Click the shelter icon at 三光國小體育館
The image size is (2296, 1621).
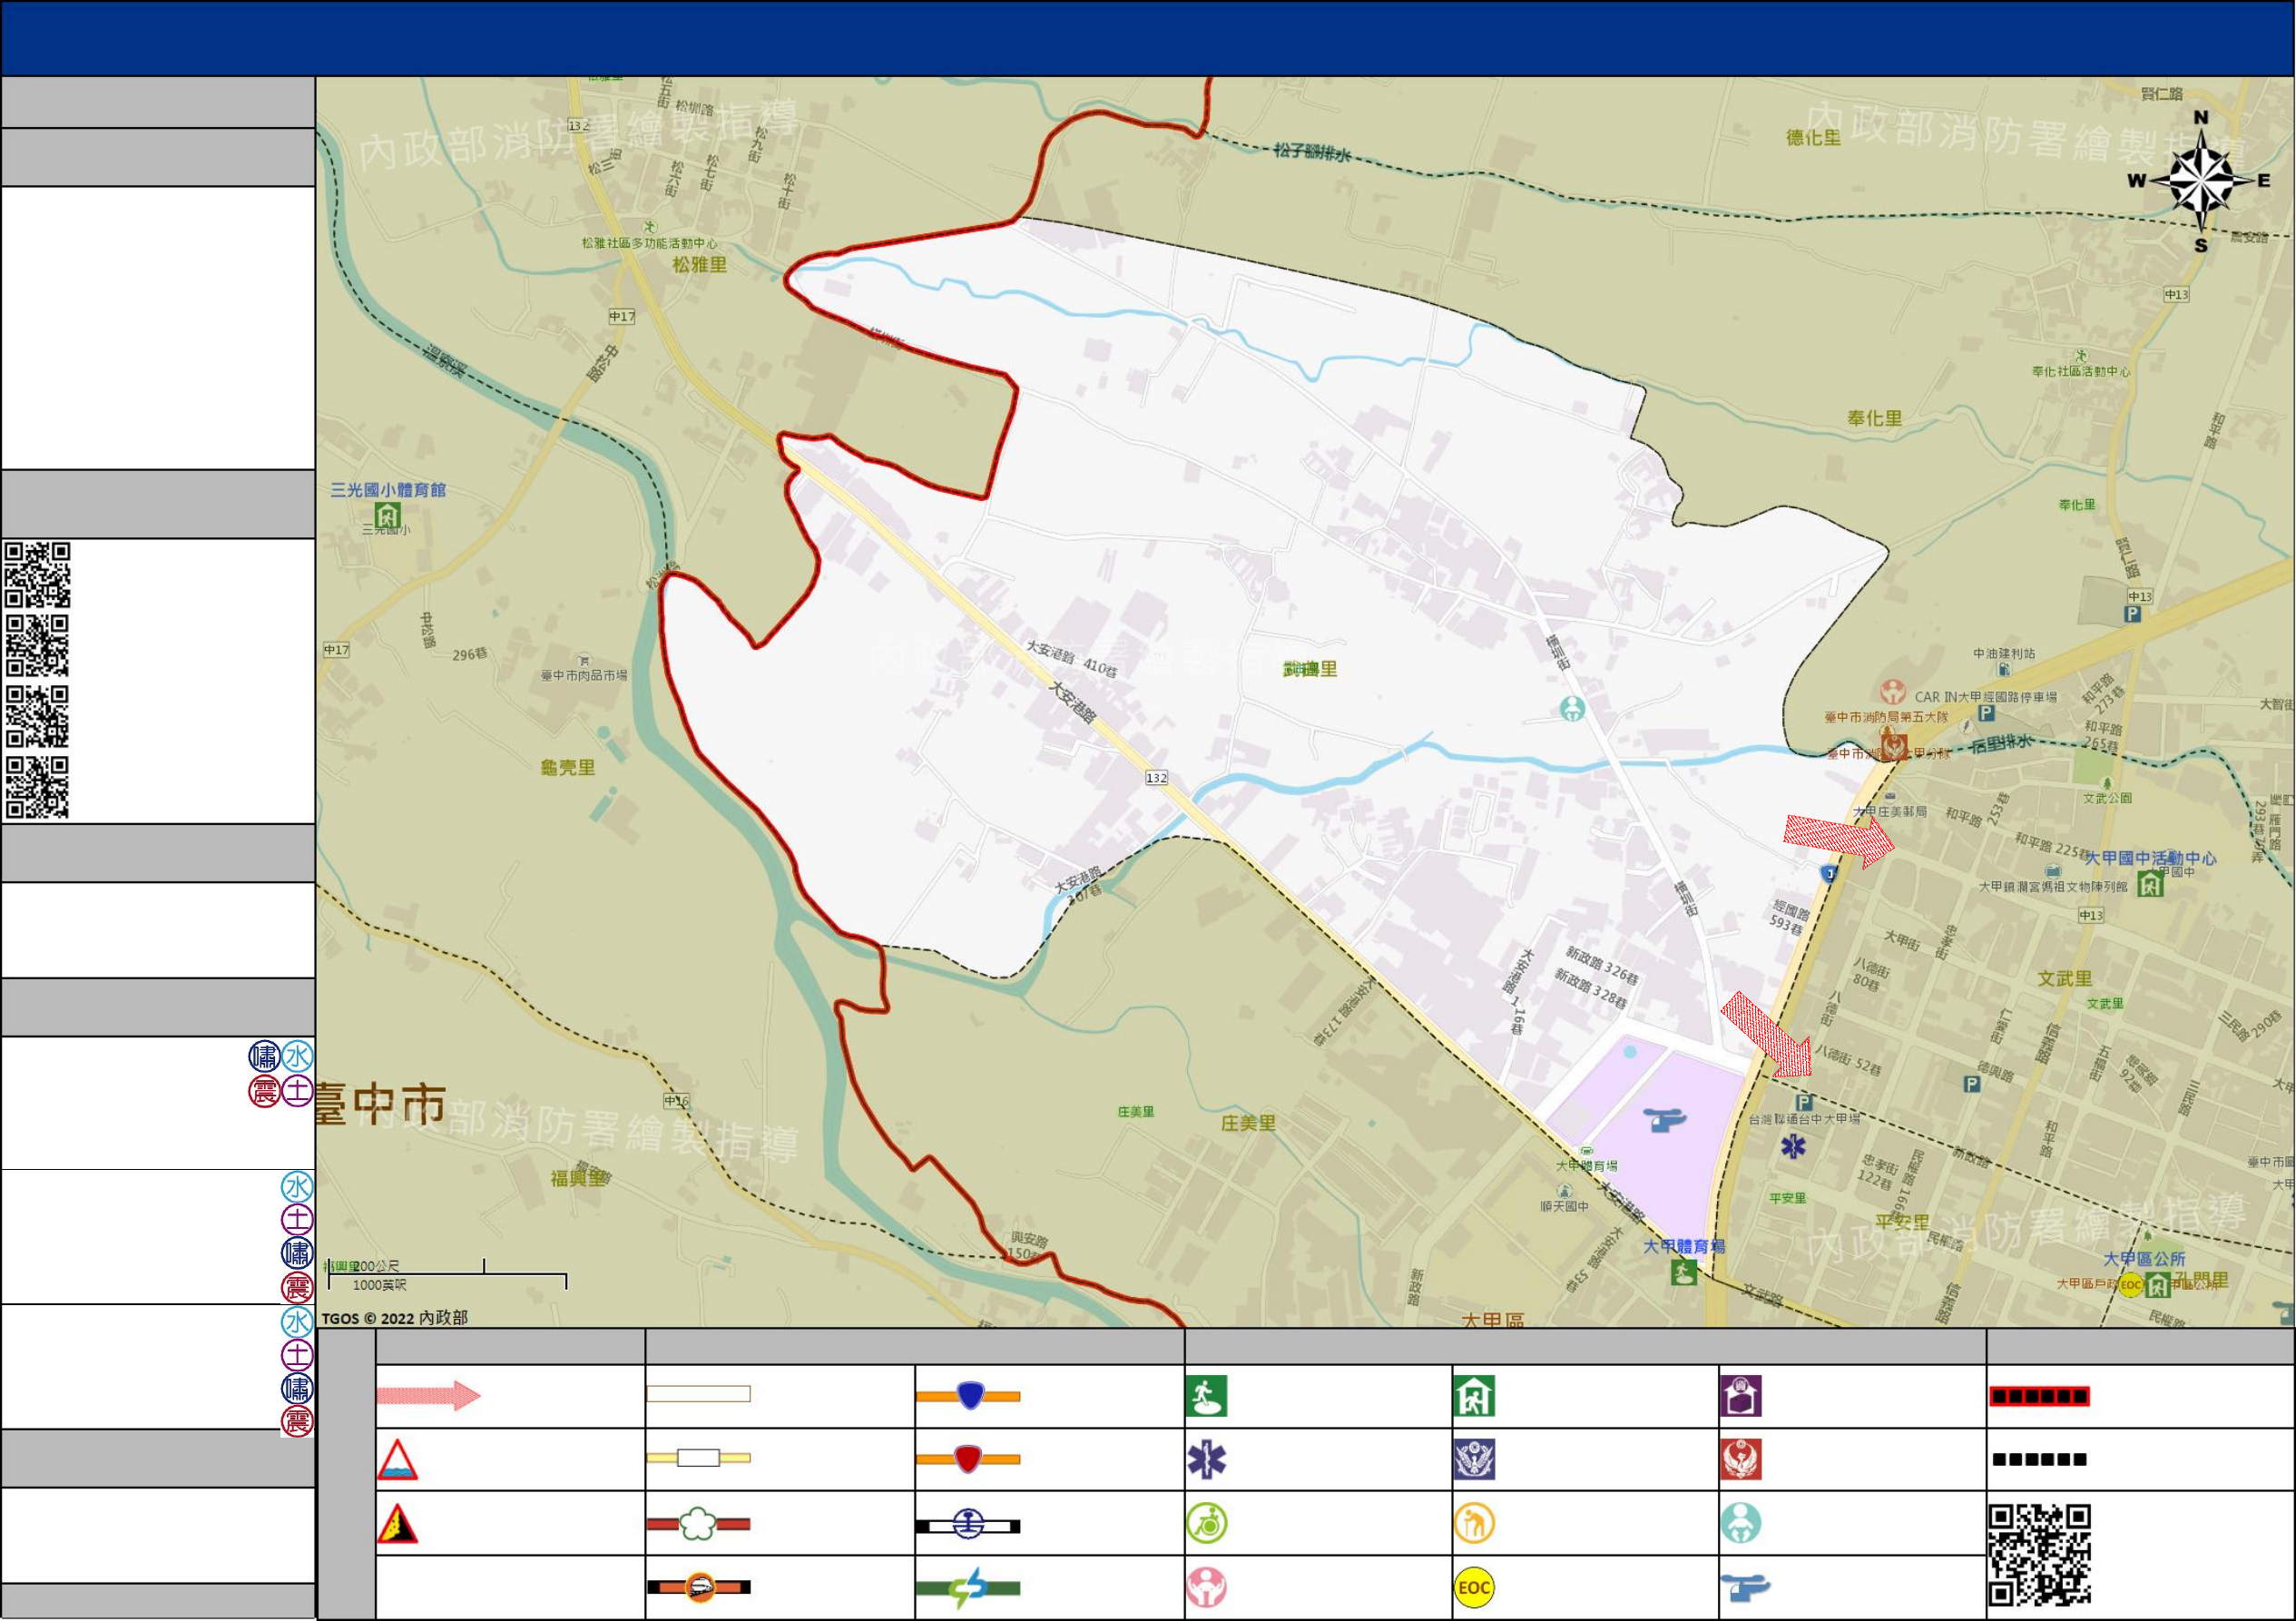[388, 516]
